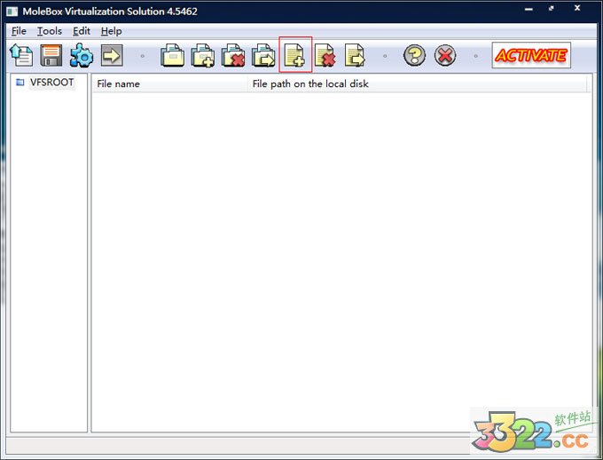Click the file icon with arrow
The width and height of the screenshot is (603, 460).
click(355, 55)
